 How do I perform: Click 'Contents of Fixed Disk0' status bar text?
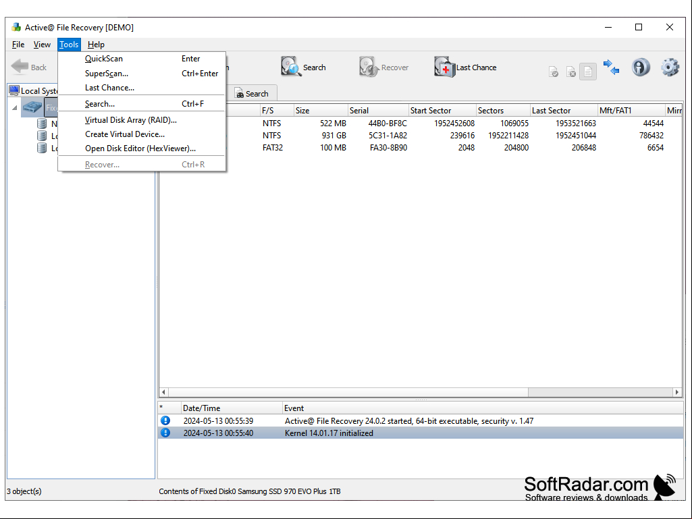pos(250,491)
